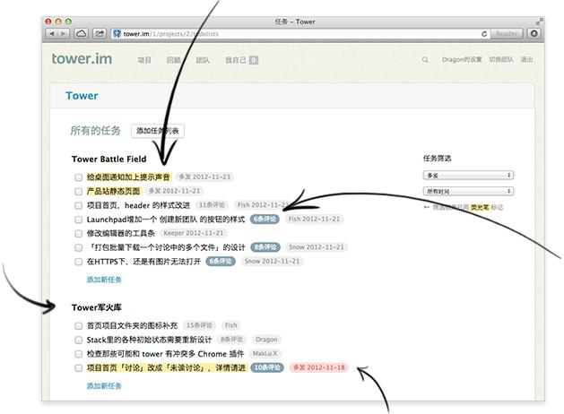This screenshot has width=564, height=414.
Task: Click the tower.im logo
Action: point(82,58)
